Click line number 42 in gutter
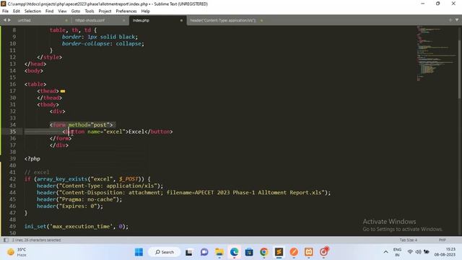462x260 pixels. point(13,179)
